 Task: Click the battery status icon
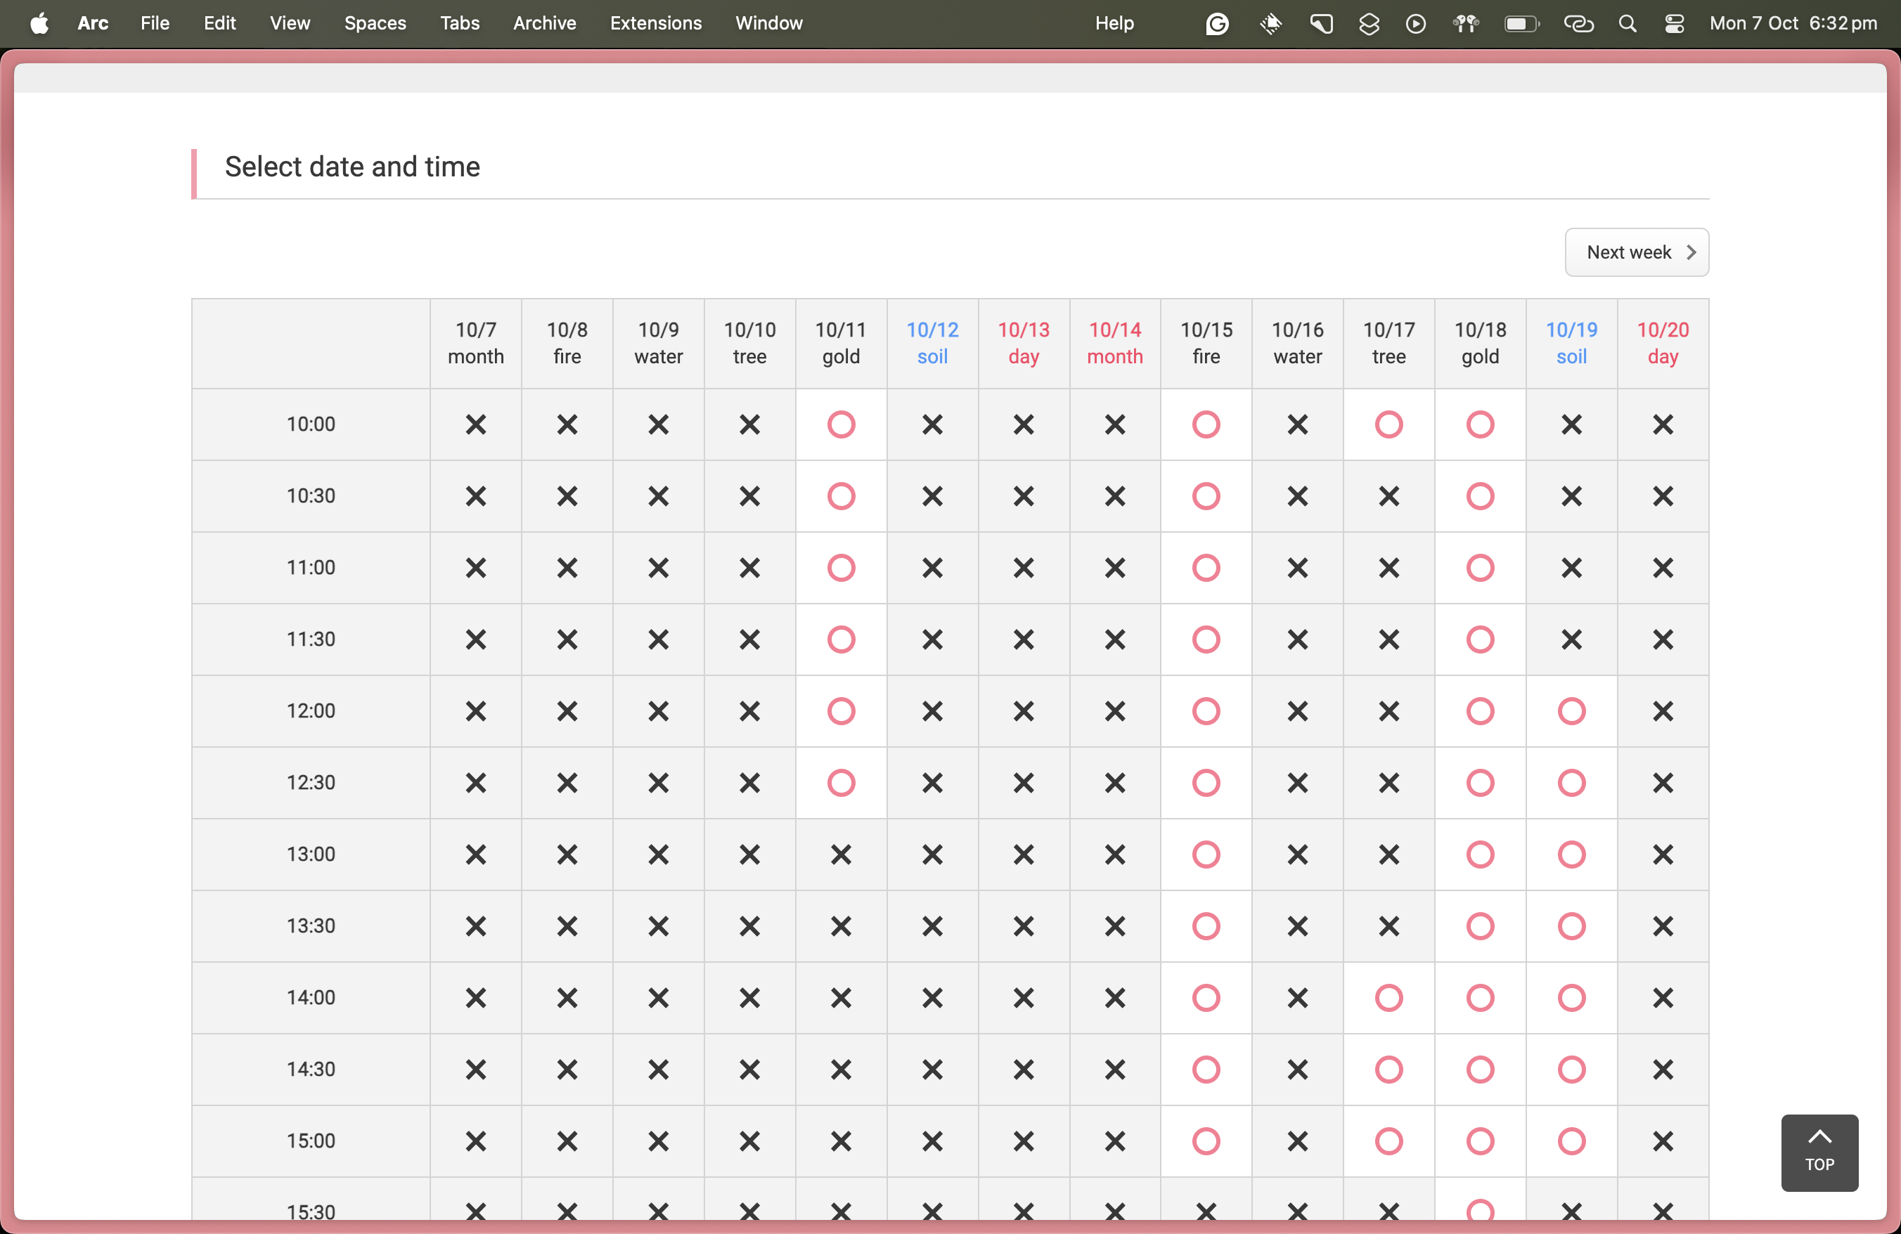pyautogui.click(x=1521, y=23)
